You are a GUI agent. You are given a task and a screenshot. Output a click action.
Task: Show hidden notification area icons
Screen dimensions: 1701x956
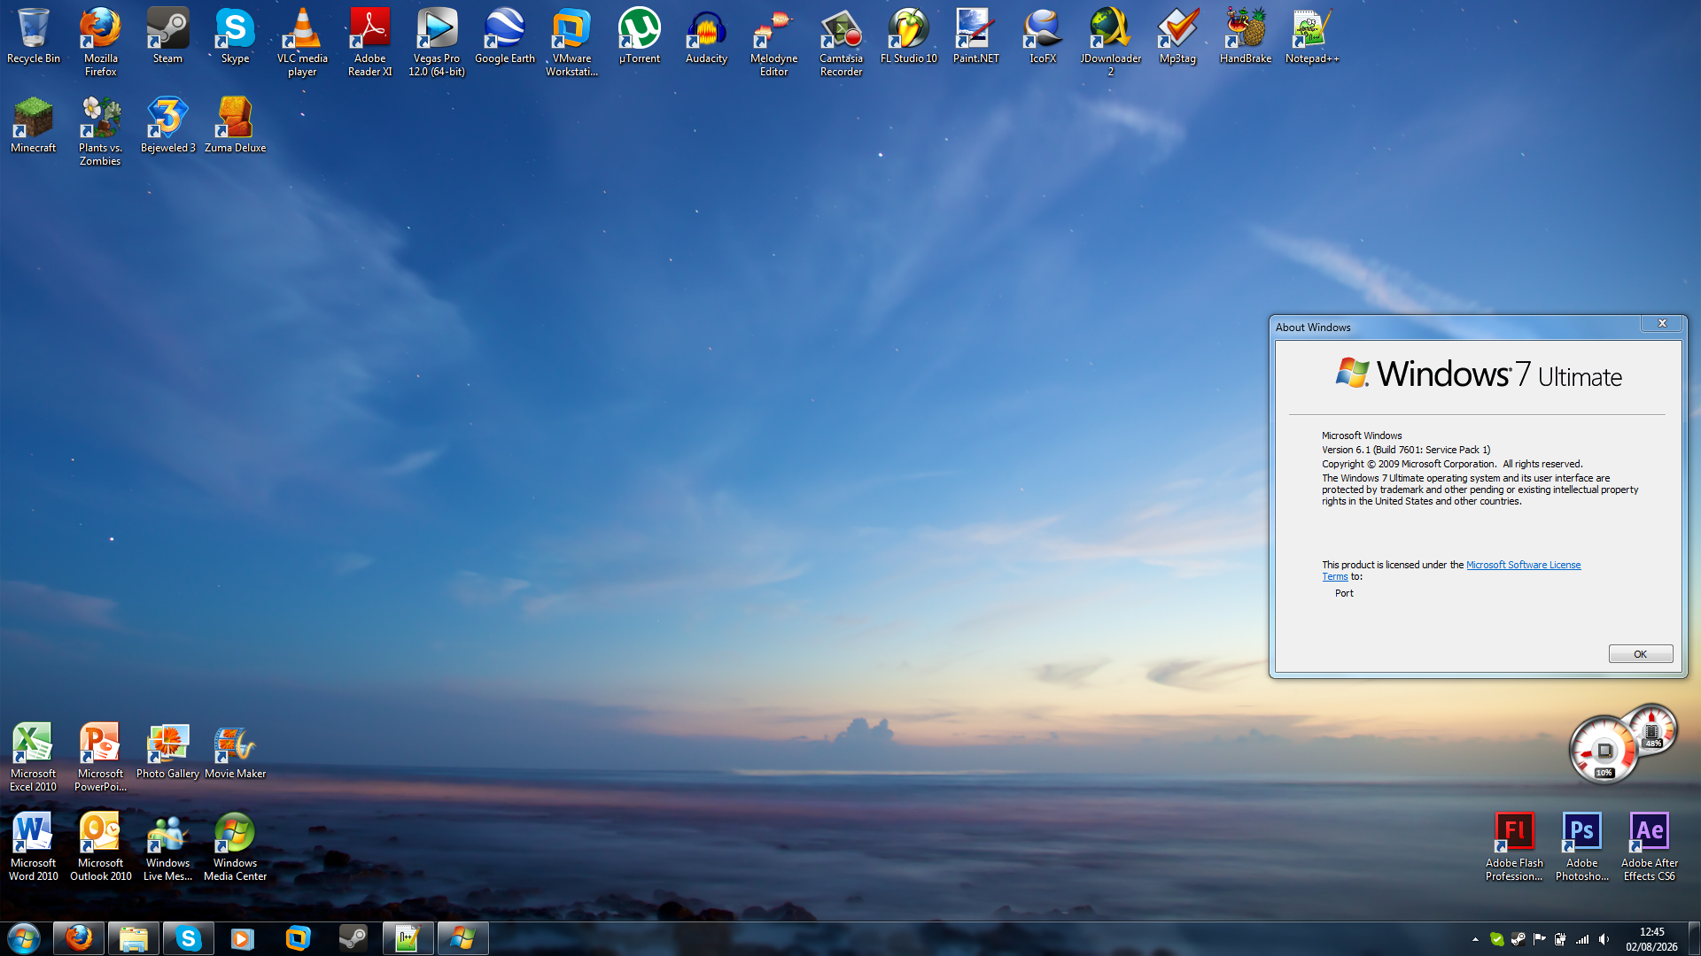[1475, 939]
